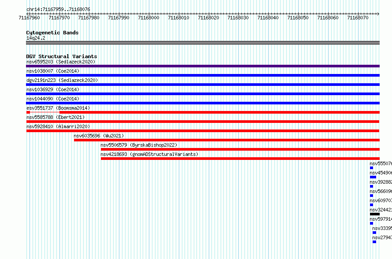
Task: Click the blue bar under nsv60970
Action: point(371,205)
